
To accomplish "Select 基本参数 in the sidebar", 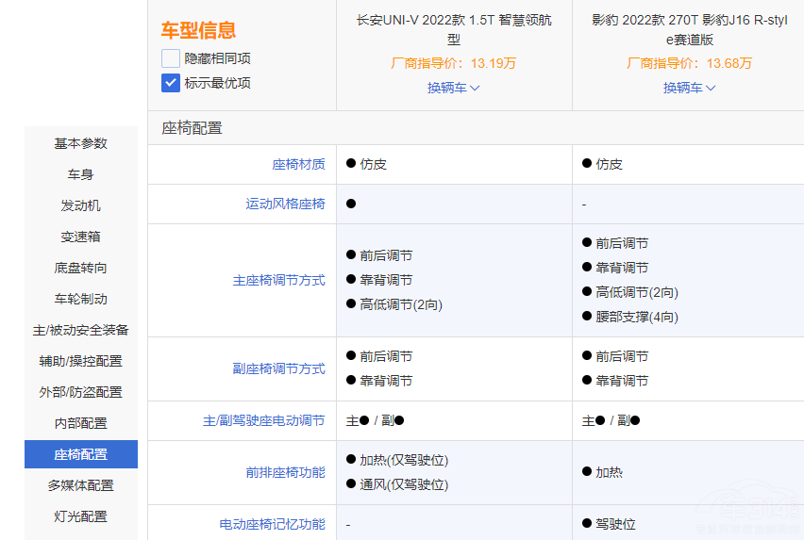I will click(81, 143).
